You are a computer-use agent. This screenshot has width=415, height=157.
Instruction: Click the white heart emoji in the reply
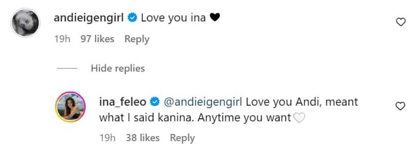298,118
